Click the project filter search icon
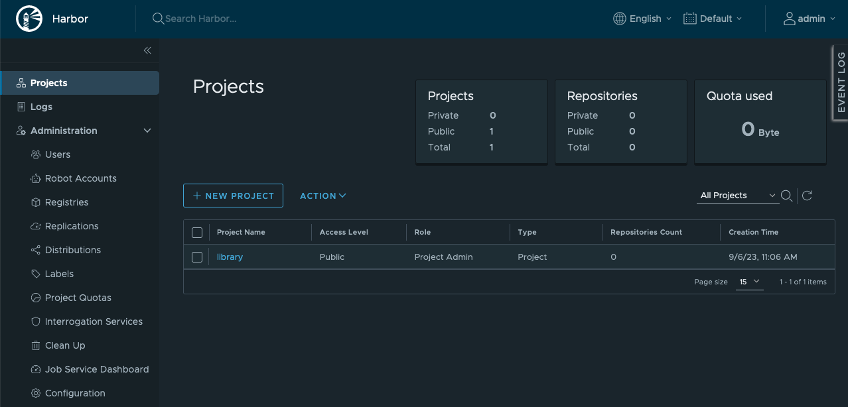Screen dimensions: 848x407 tap(787, 196)
